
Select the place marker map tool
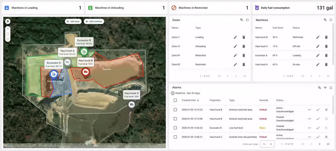(8, 29)
